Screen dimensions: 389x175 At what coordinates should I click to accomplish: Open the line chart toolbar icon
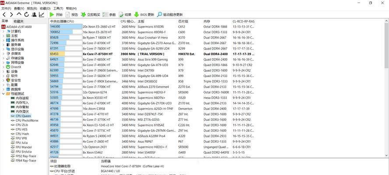pyautogui.click(x=42, y=14)
